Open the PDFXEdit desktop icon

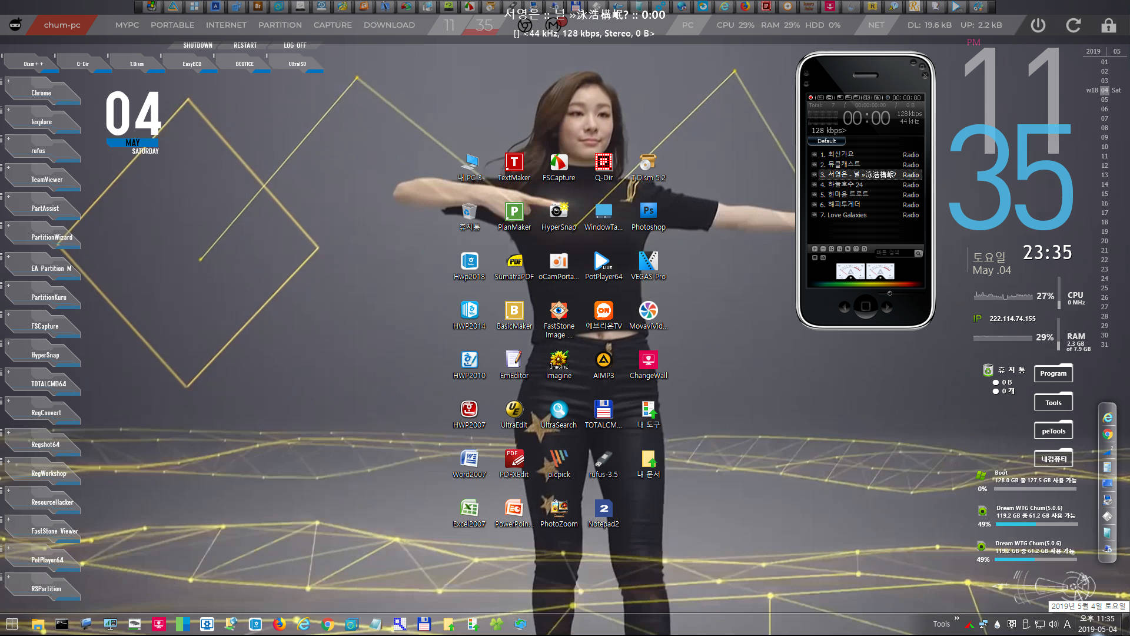tap(514, 464)
